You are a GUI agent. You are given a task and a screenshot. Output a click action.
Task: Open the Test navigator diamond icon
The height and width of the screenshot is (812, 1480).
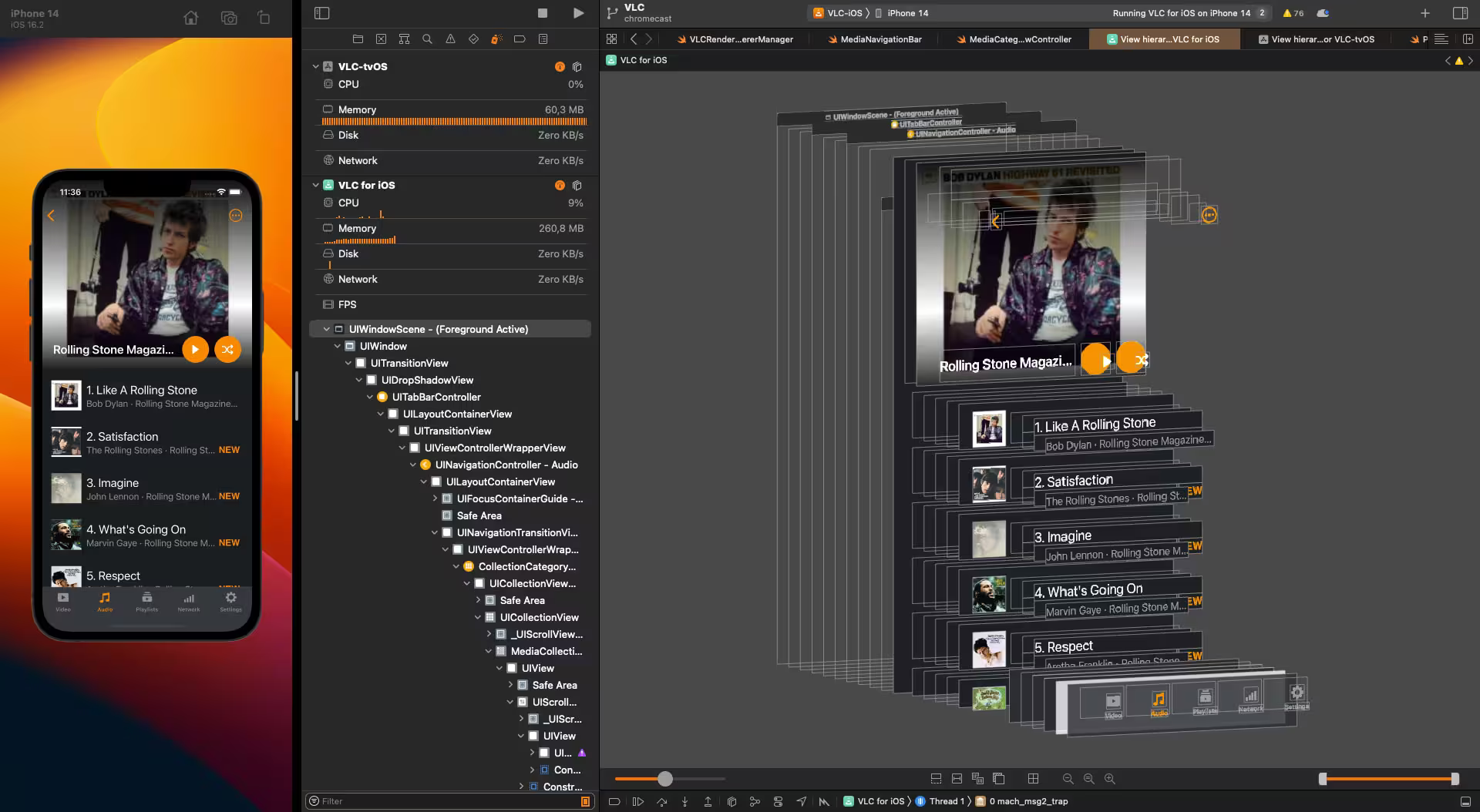click(473, 39)
